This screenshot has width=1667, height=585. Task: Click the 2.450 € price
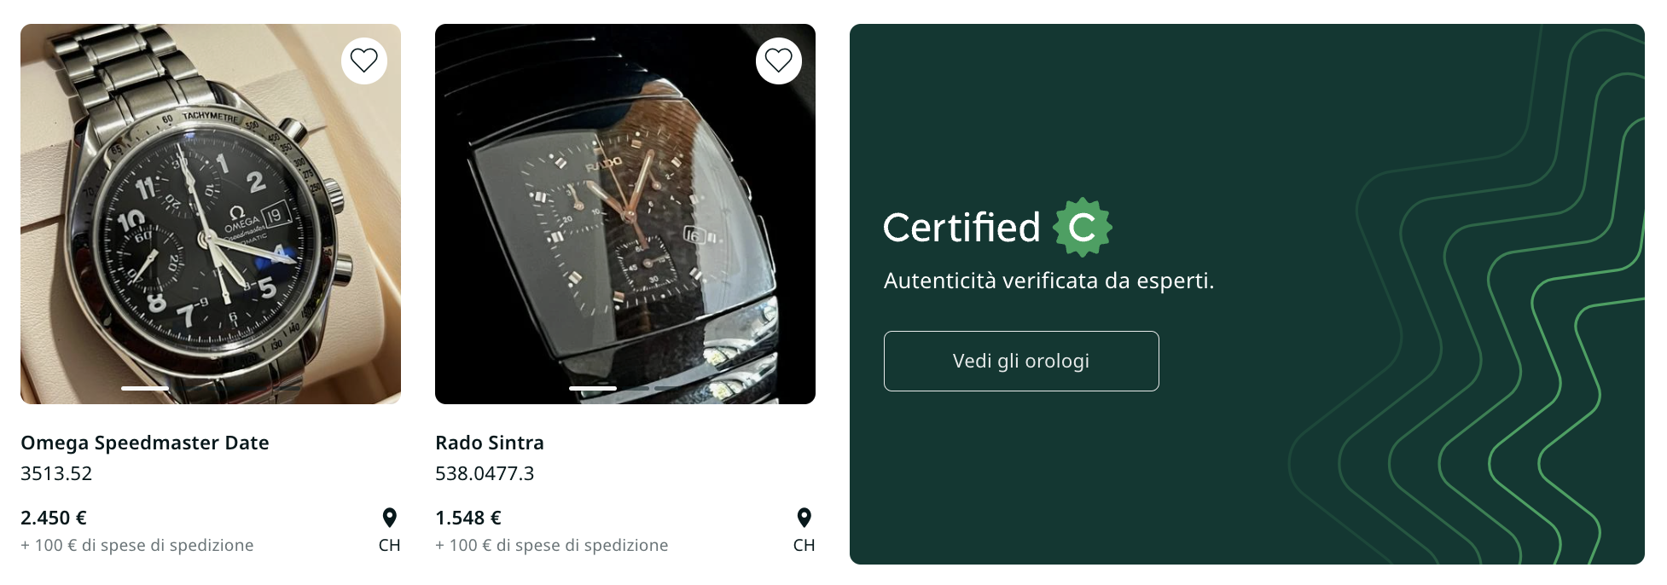54,518
